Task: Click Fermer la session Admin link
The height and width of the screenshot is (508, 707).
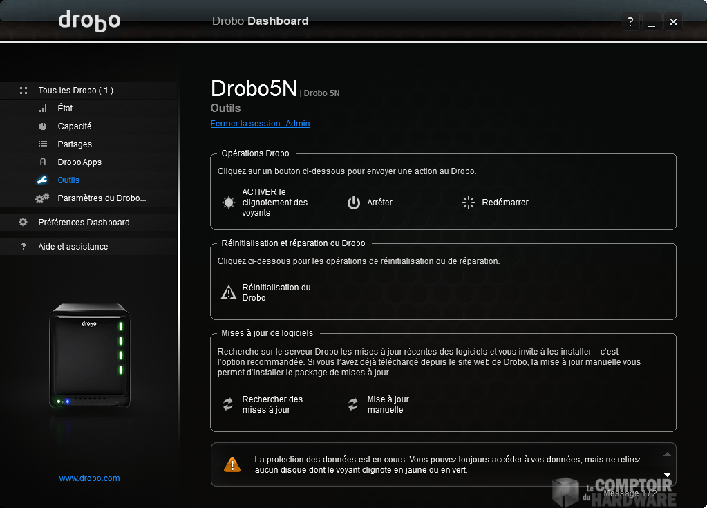Action: [260, 124]
